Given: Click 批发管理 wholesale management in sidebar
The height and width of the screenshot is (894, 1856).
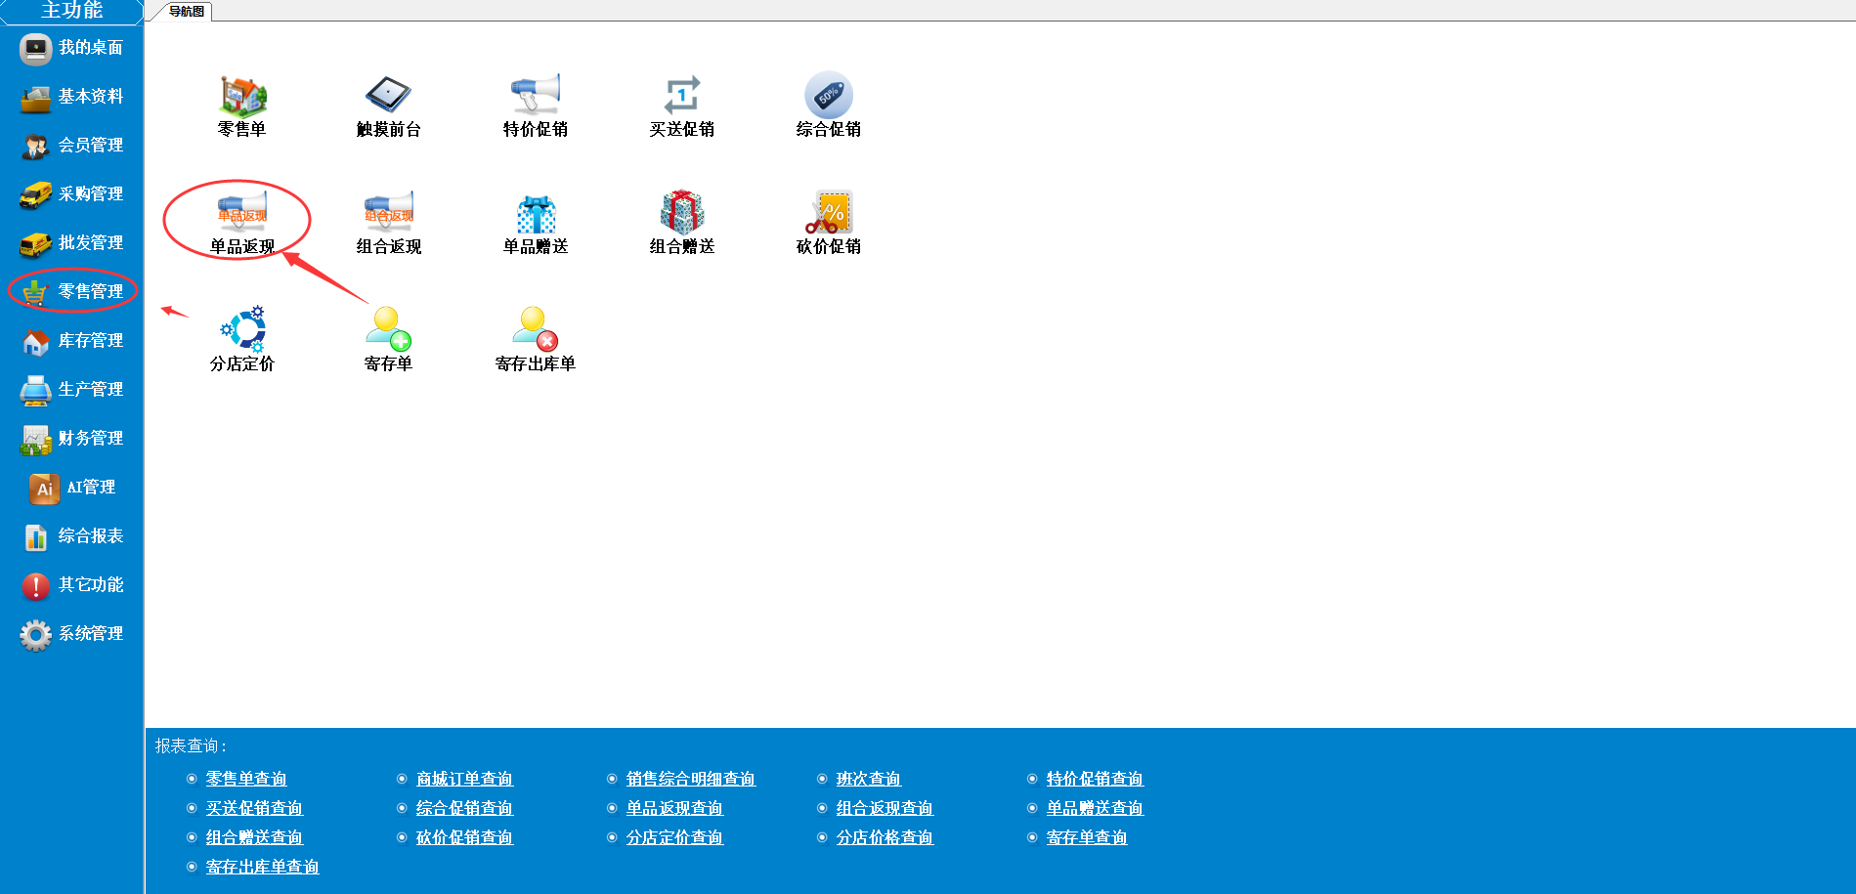Looking at the screenshot, I should (x=72, y=243).
